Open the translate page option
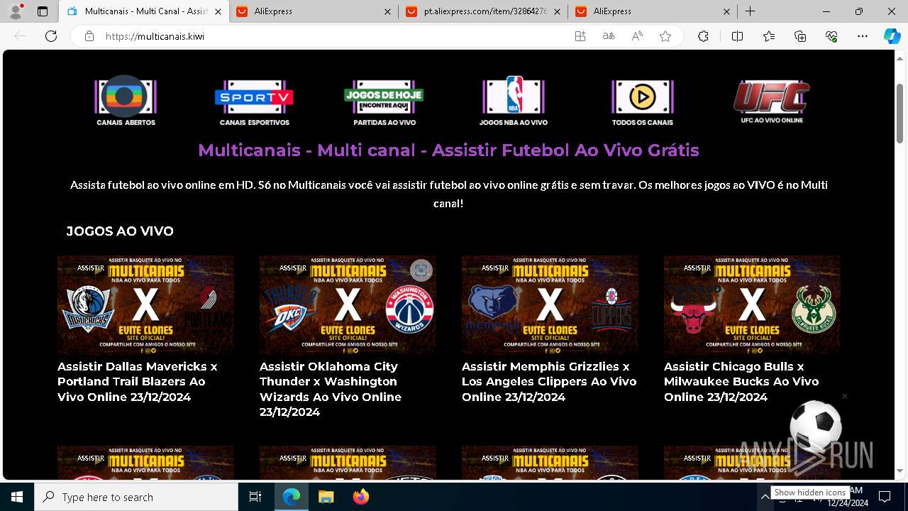 pos(609,36)
